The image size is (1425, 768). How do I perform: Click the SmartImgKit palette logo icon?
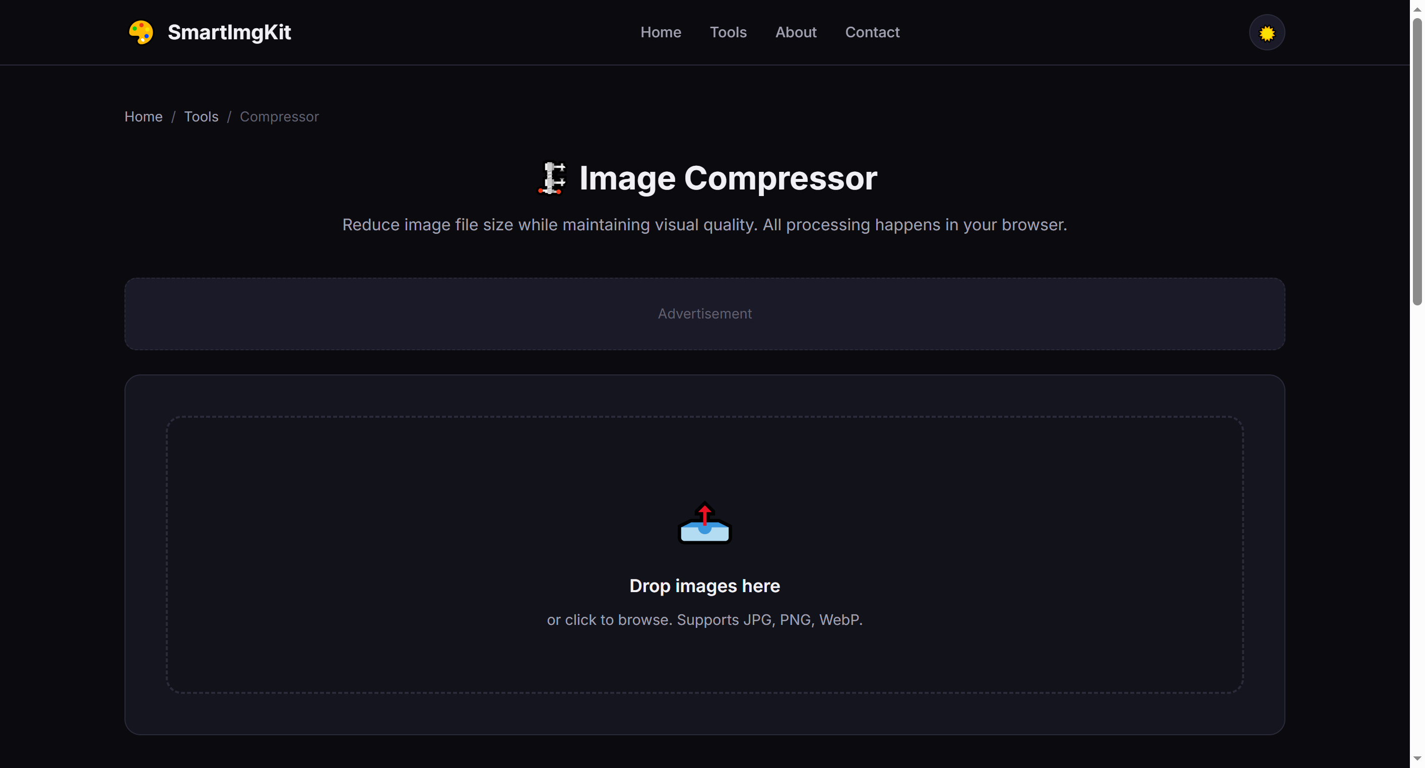coord(141,32)
